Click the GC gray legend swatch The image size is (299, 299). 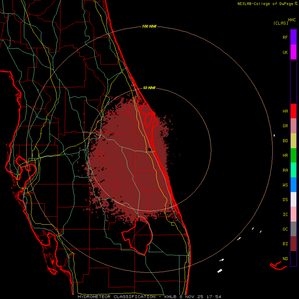[293, 229]
